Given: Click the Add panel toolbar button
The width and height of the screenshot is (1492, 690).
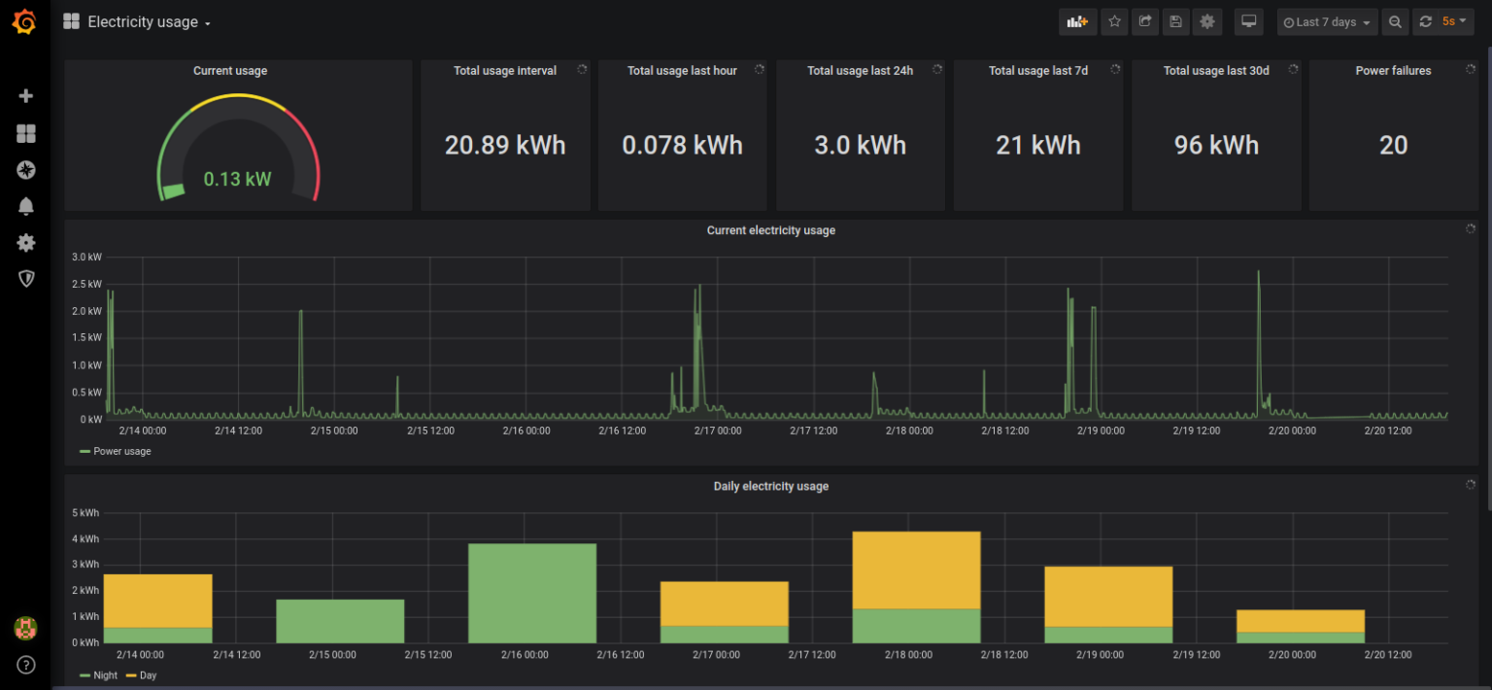Looking at the screenshot, I should click(x=1077, y=21).
